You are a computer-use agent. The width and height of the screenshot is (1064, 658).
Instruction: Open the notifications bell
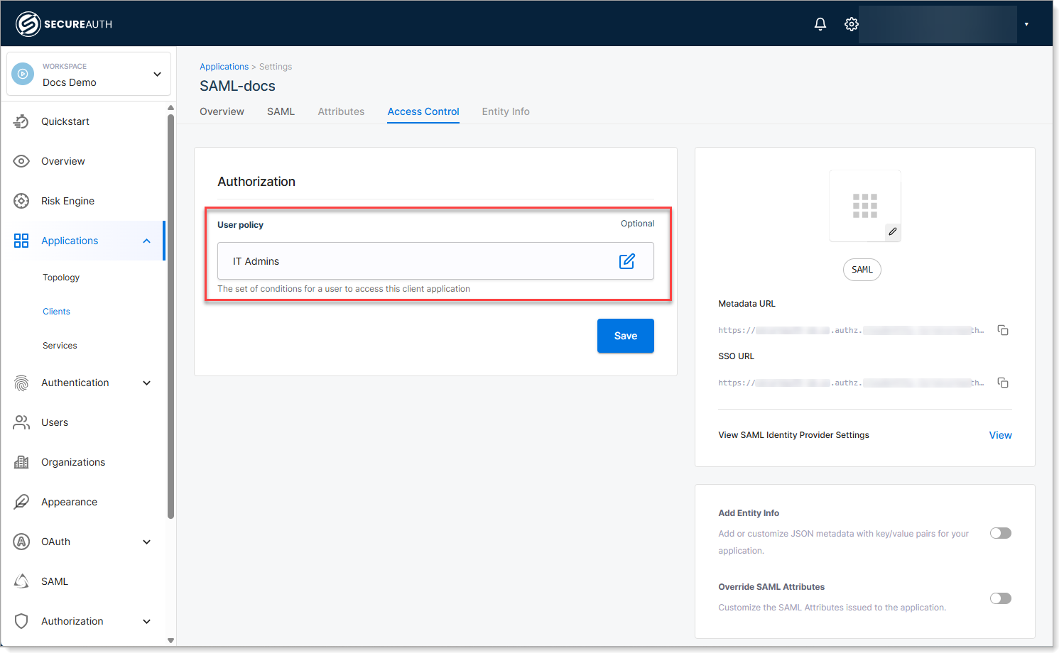tap(820, 24)
